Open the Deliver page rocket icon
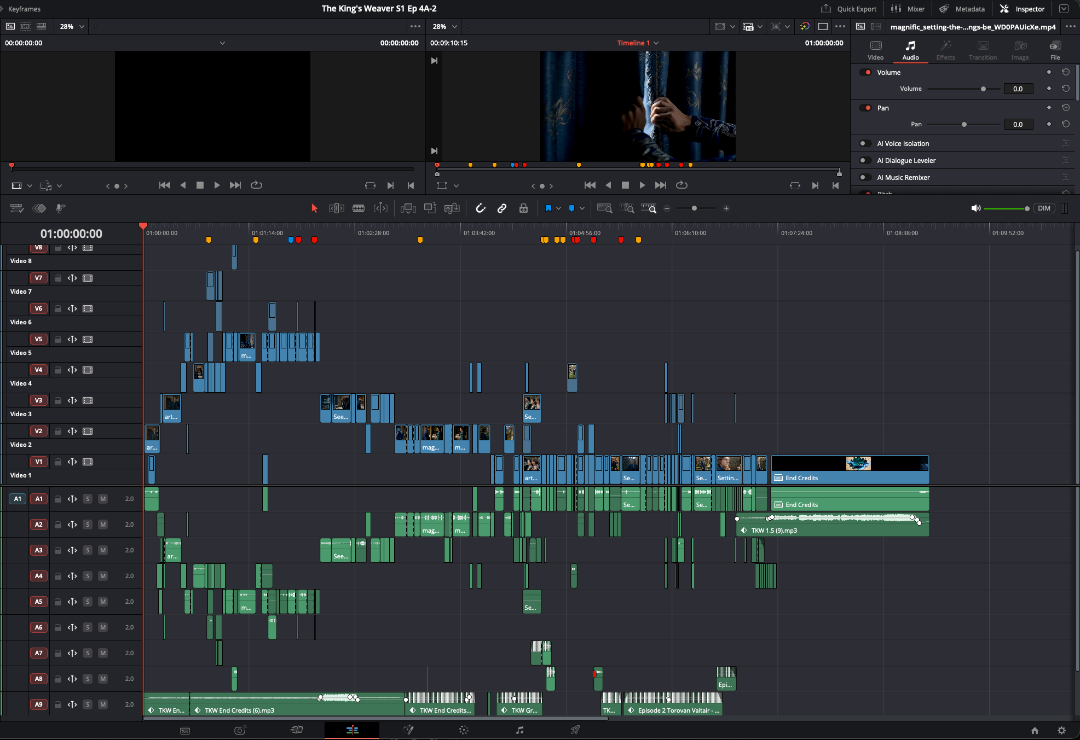This screenshot has width=1080, height=740. [575, 730]
